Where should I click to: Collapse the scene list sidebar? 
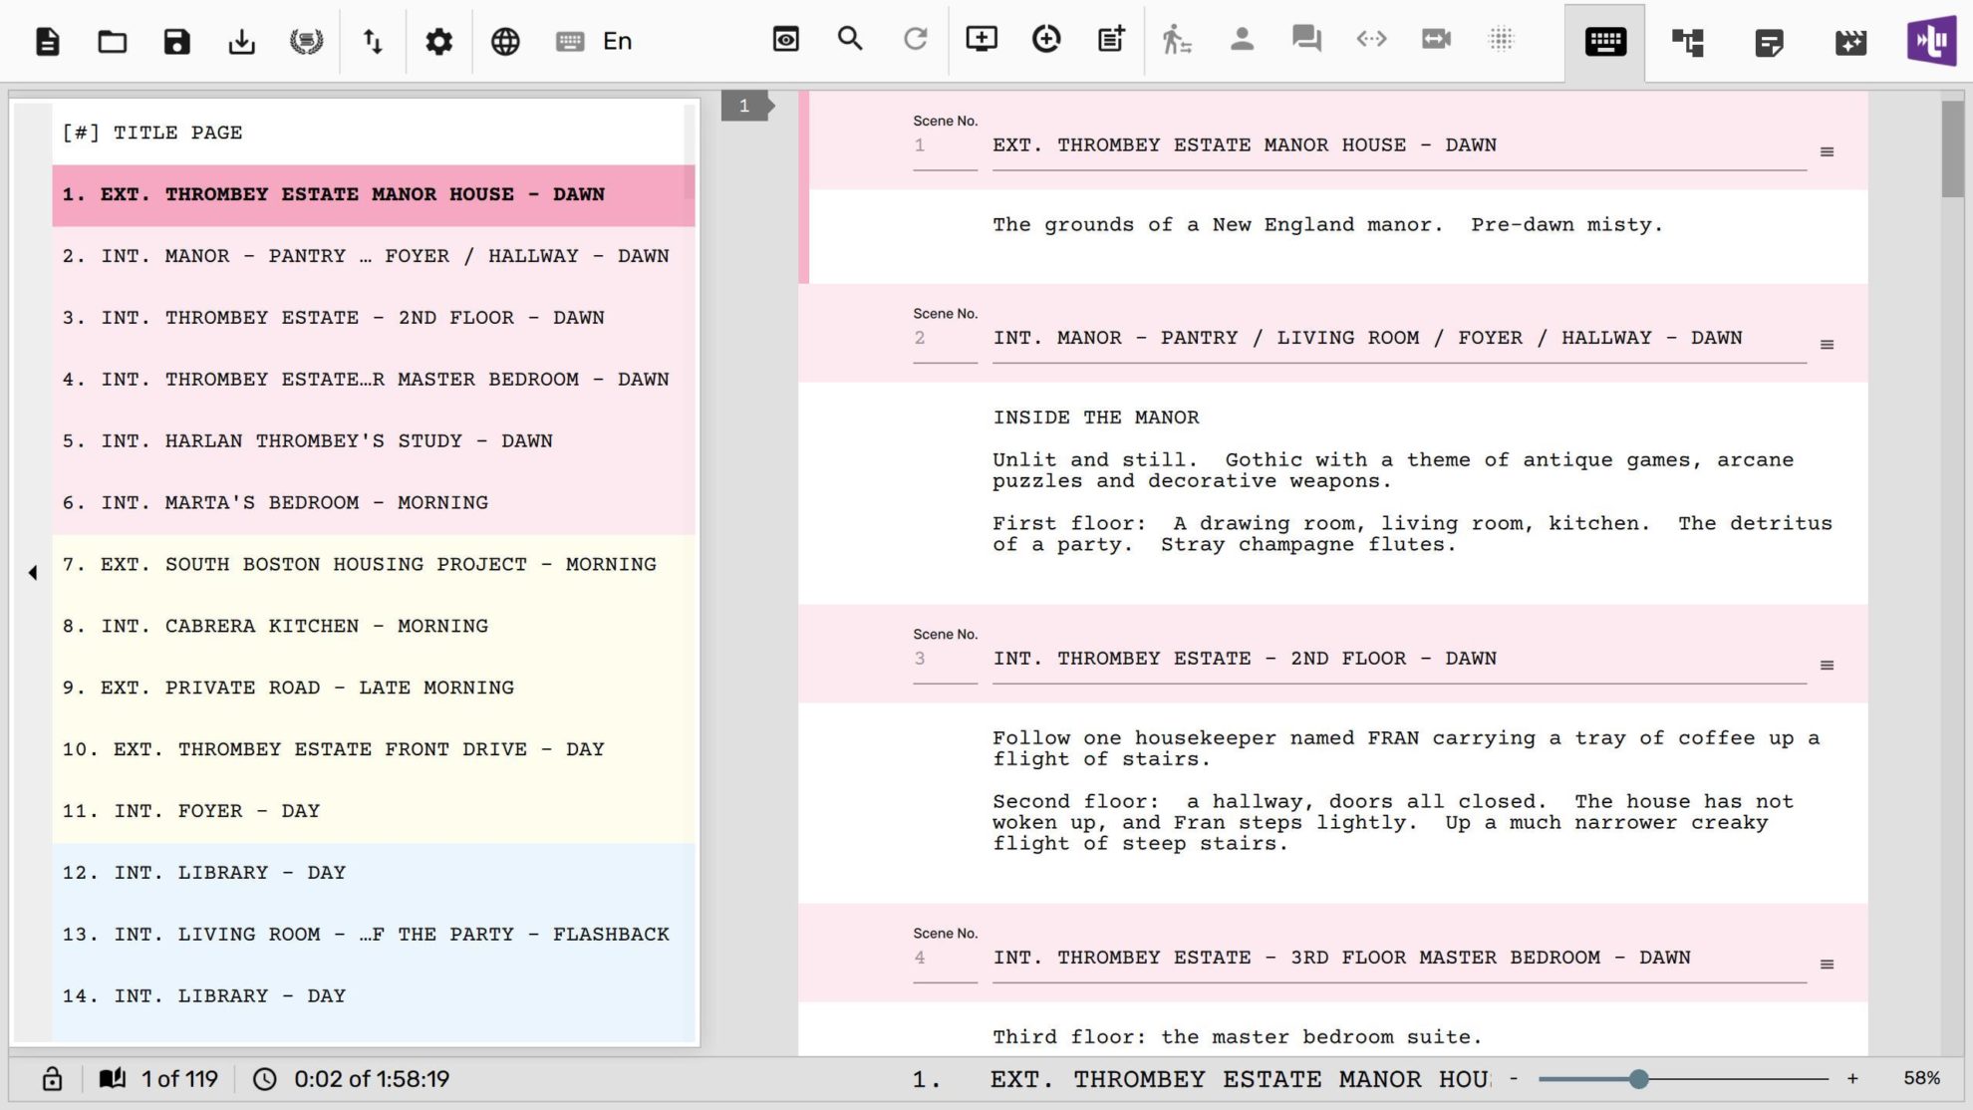pyautogui.click(x=33, y=572)
